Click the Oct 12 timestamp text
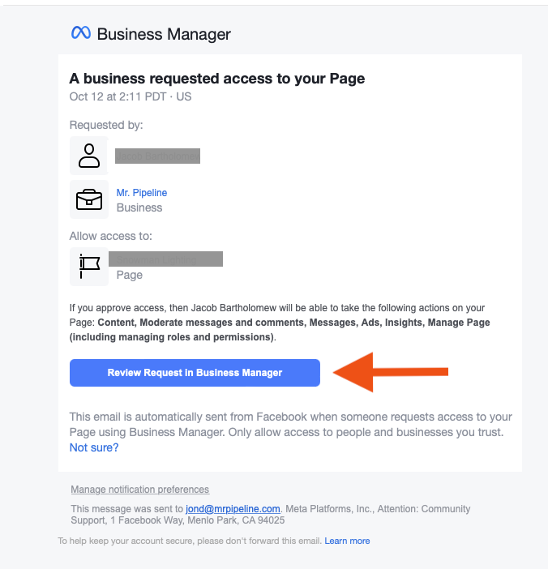 tap(131, 96)
